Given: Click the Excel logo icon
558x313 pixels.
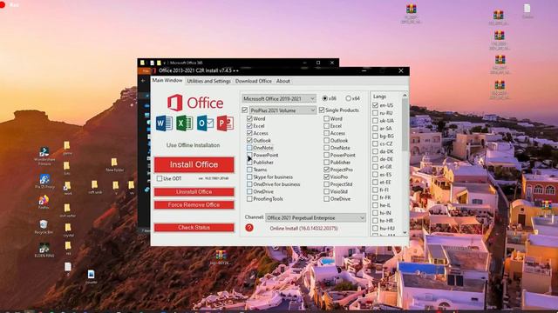Looking at the screenshot, I should pyautogui.click(x=184, y=123).
